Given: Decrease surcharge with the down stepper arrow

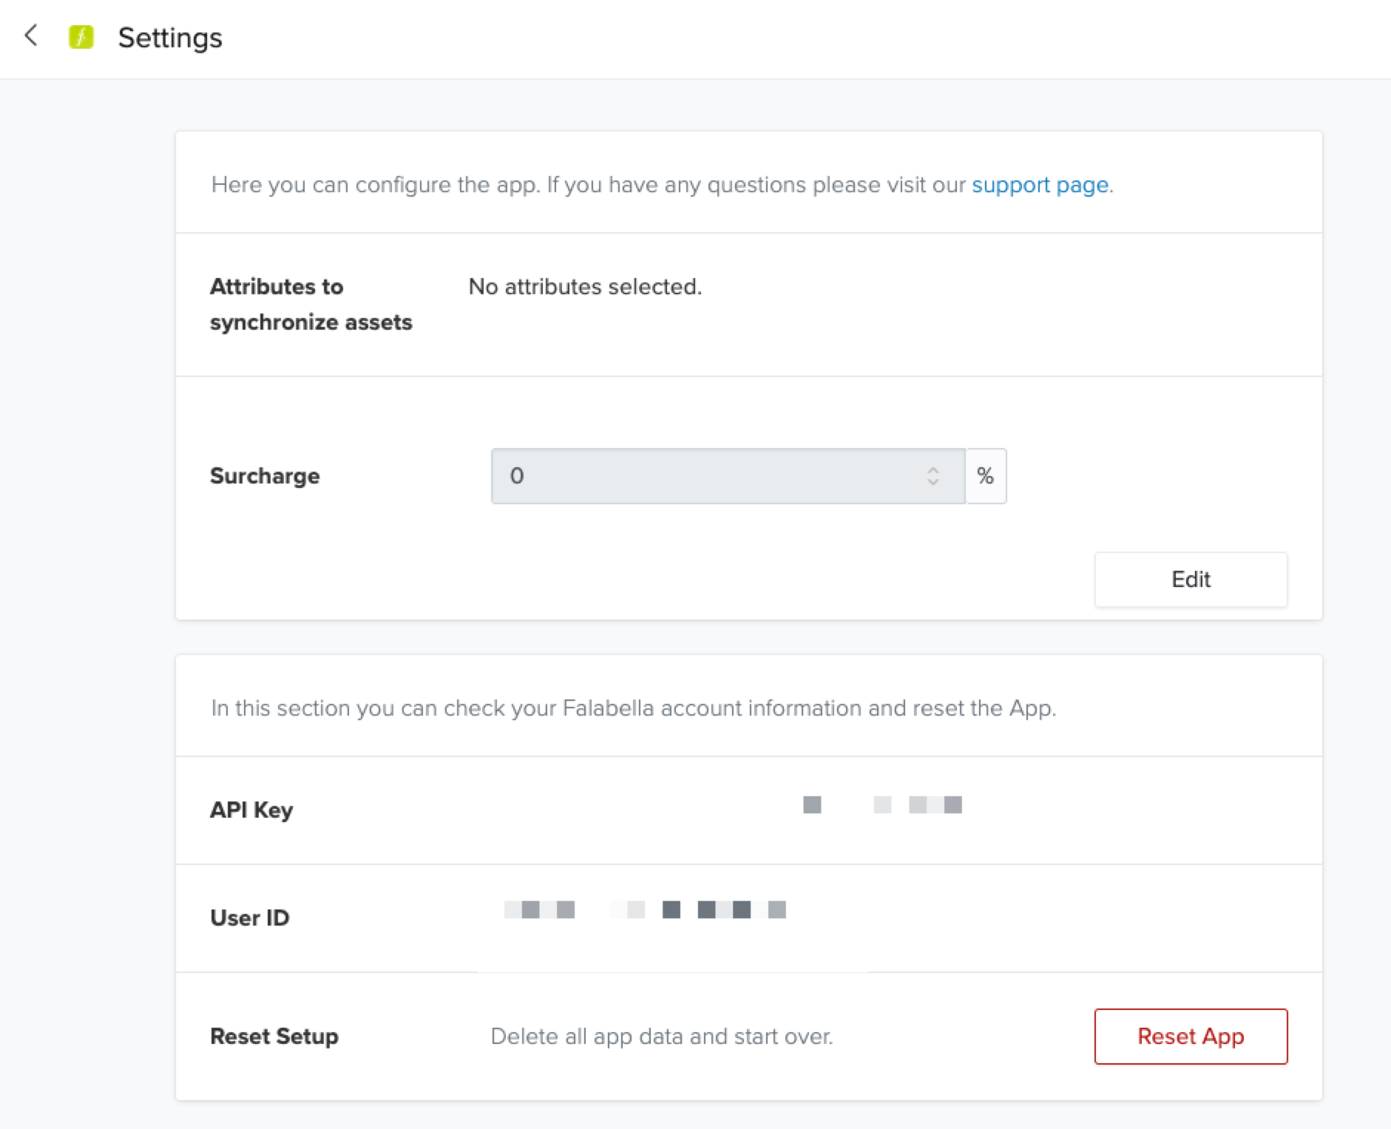Looking at the screenshot, I should point(933,483).
